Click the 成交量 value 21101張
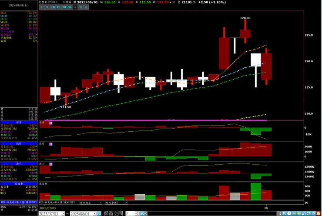 pos(32,187)
